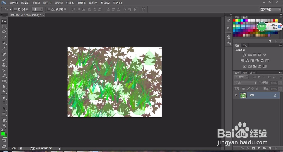This screenshot has height=152, width=283.
Task: Click the layer style fx icon
Action: click(248, 149)
